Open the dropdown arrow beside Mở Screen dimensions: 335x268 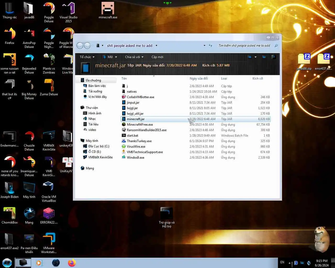[116, 57]
